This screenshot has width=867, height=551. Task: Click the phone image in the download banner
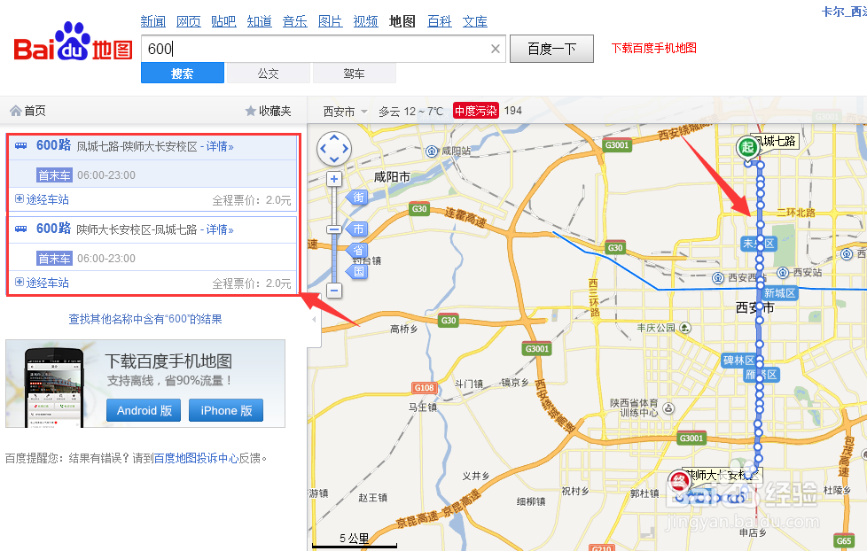coord(54,389)
